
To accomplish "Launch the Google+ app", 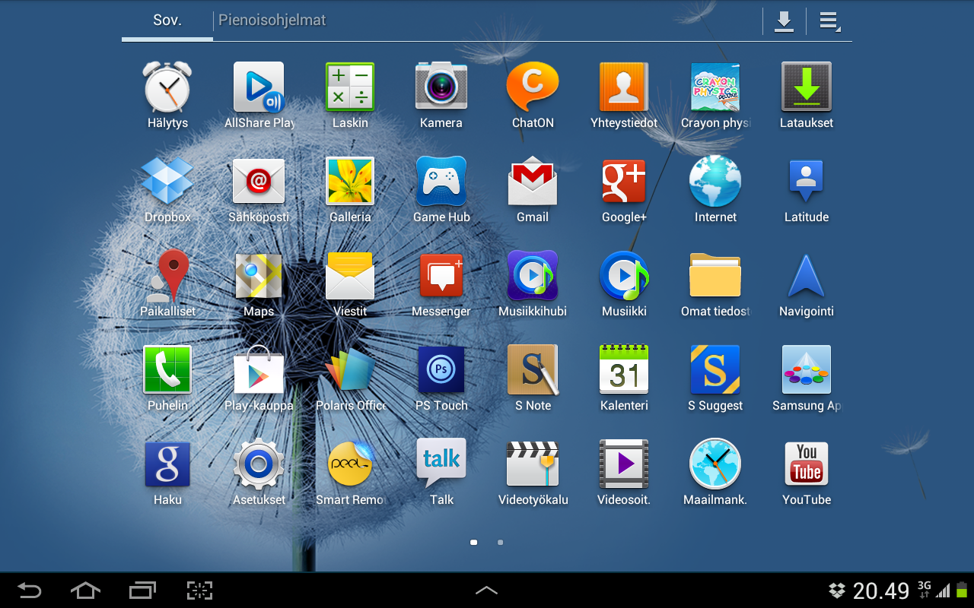I will 624,190.
